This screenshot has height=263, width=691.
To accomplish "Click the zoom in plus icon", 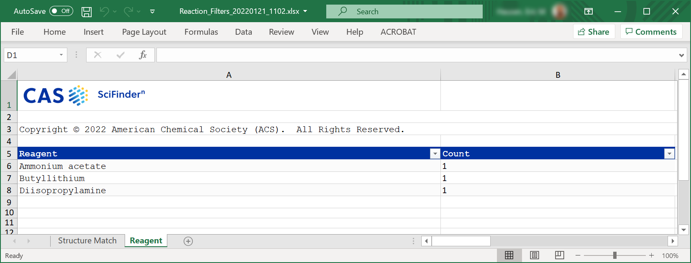I will point(651,255).
